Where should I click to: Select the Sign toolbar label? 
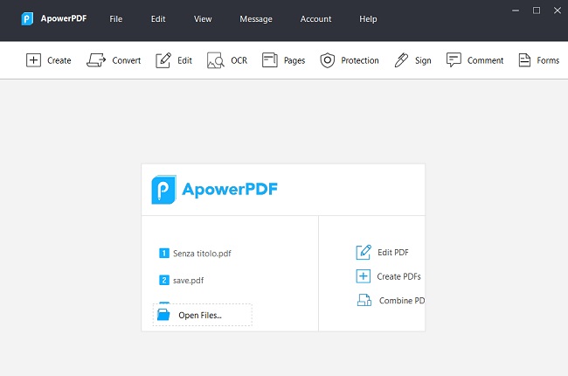(423, 60)
